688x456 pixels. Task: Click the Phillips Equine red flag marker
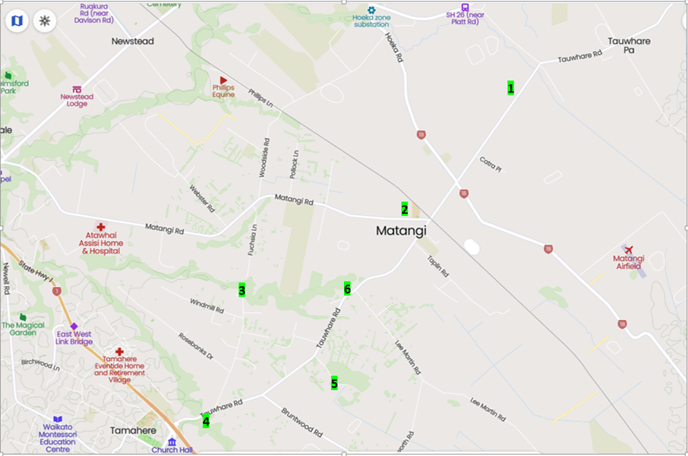click(223, 80)
